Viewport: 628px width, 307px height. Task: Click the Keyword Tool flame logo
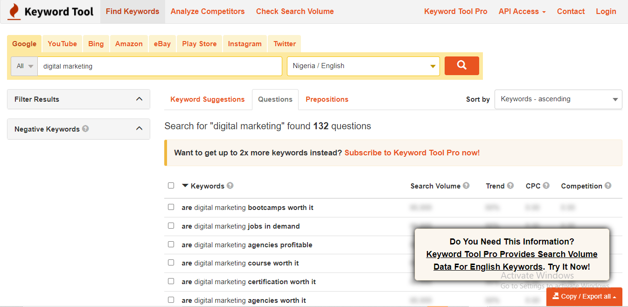[x=14, y=12]
